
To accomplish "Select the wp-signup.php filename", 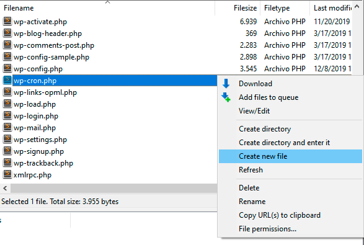I will pyautogui.click(x=38, y=151).
